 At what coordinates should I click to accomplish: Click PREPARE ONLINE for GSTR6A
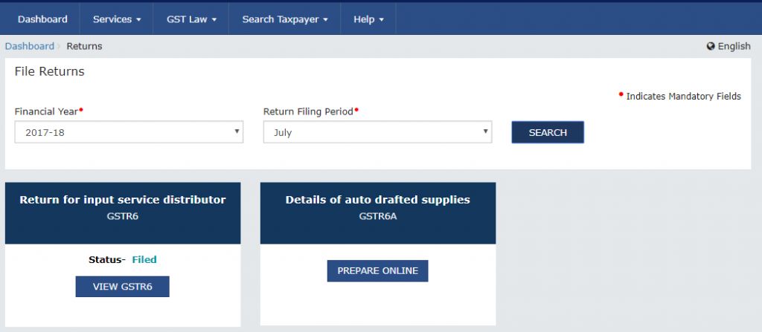(377, 271)
